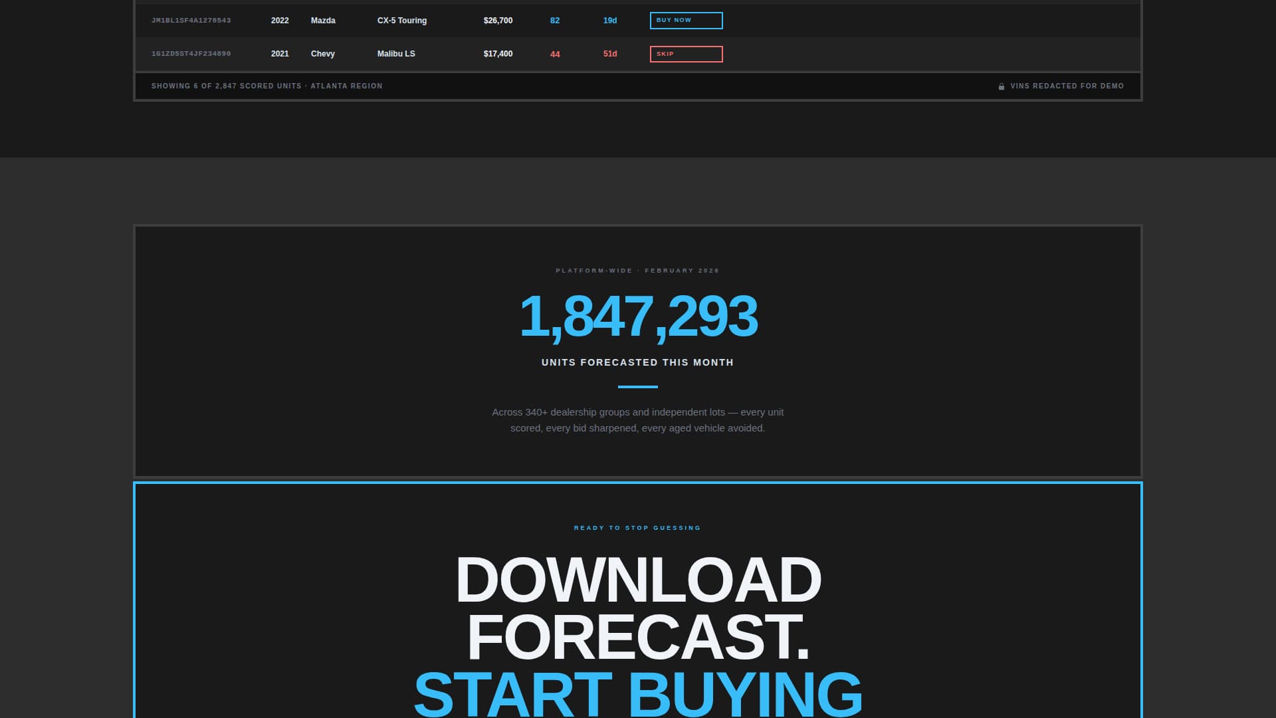Click the $17,400 price on the Malibu row
The width and height of the screenshot is (1276, 718).
(498, 54)
